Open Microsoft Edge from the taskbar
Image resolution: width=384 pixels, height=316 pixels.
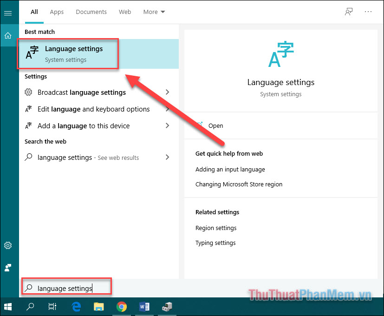tap(76, 307)
